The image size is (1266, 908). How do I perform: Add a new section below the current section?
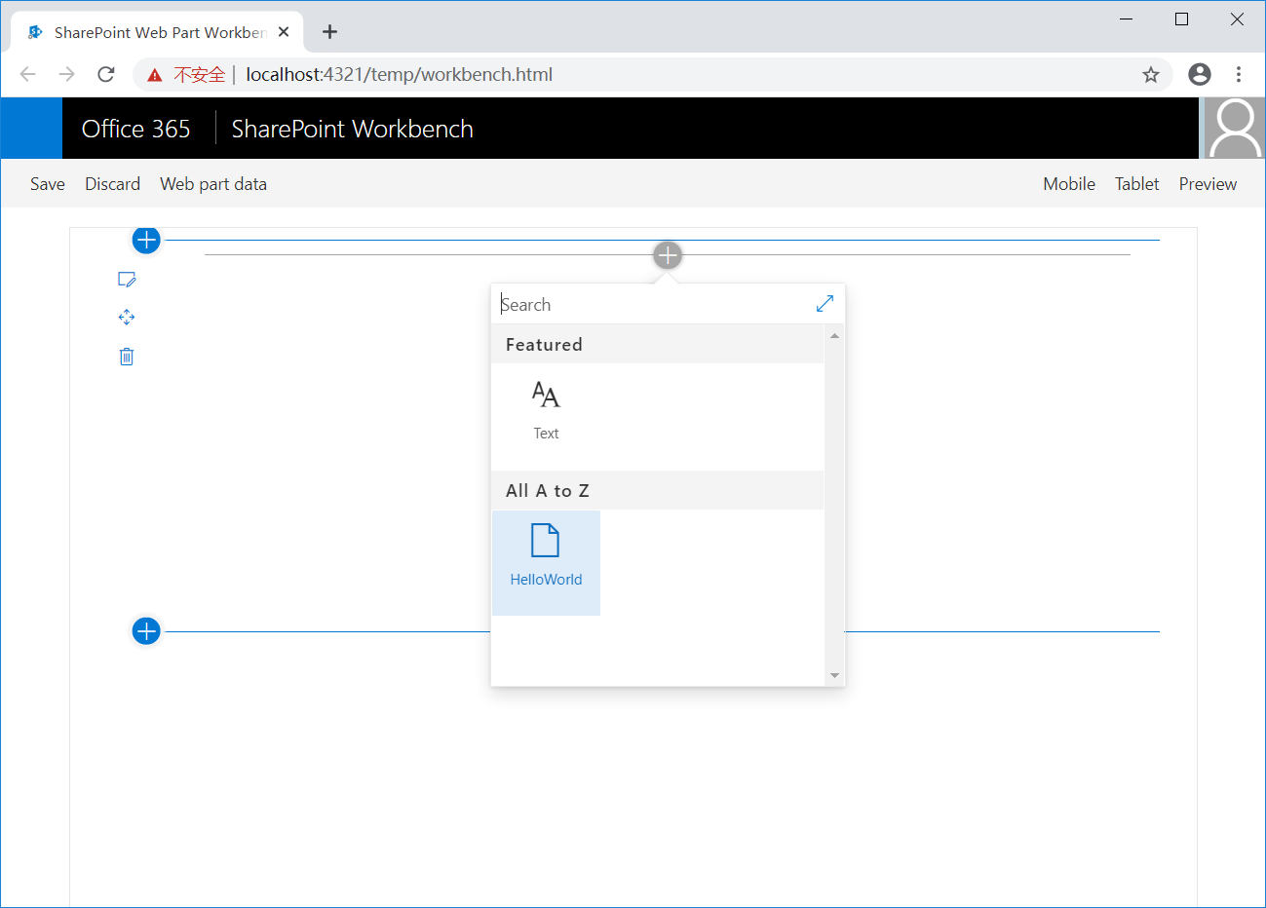coord(146,631)
